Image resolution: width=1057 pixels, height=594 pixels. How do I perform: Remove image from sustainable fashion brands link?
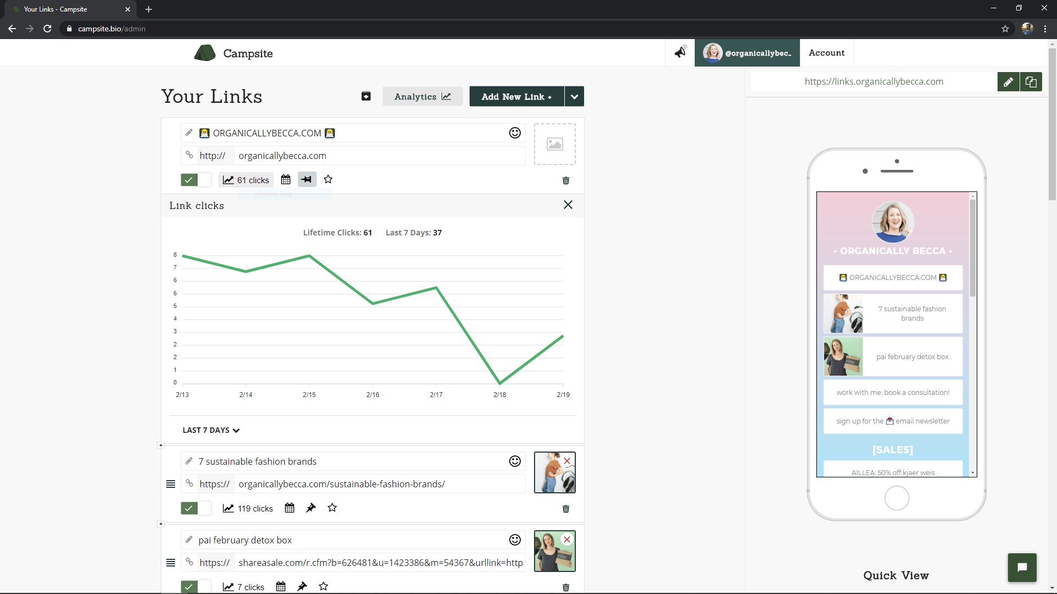567,461
